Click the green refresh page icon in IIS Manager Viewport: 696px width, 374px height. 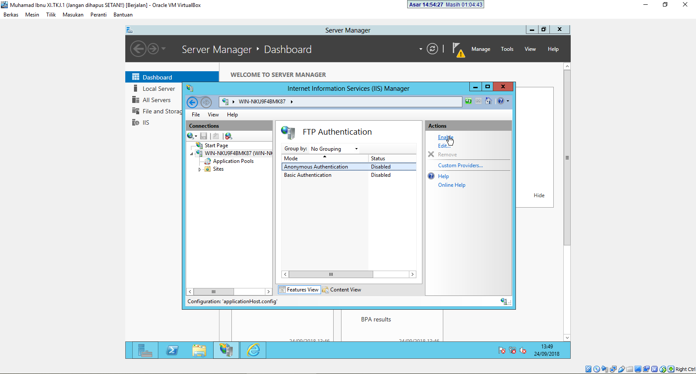pyautogui.click(x=468, y=101)
